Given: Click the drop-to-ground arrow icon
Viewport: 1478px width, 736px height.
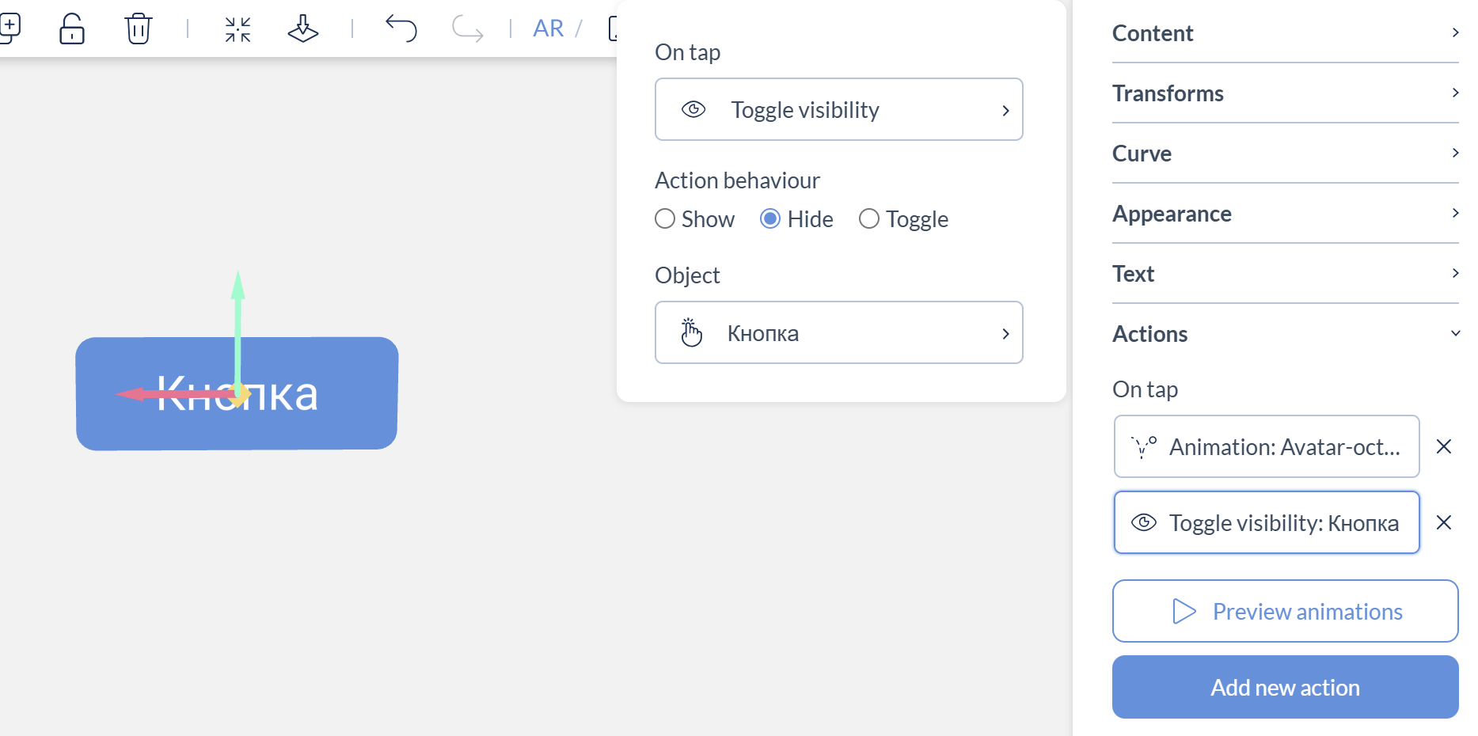Looking at the screenshot, I should (302, 29).
